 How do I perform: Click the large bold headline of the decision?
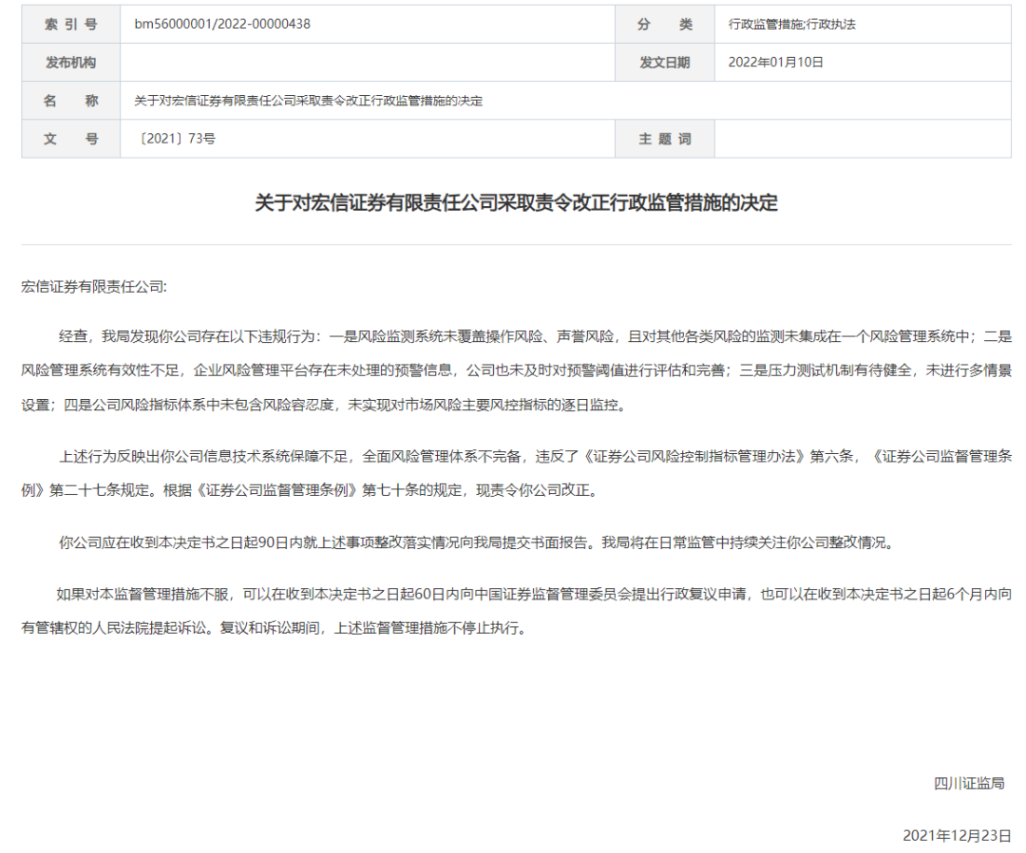[516, 202]
